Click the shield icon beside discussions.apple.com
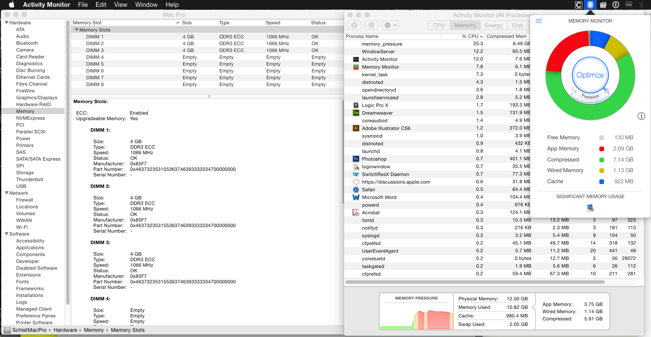Viewport: 651px width, 337px height. [356, 182]
